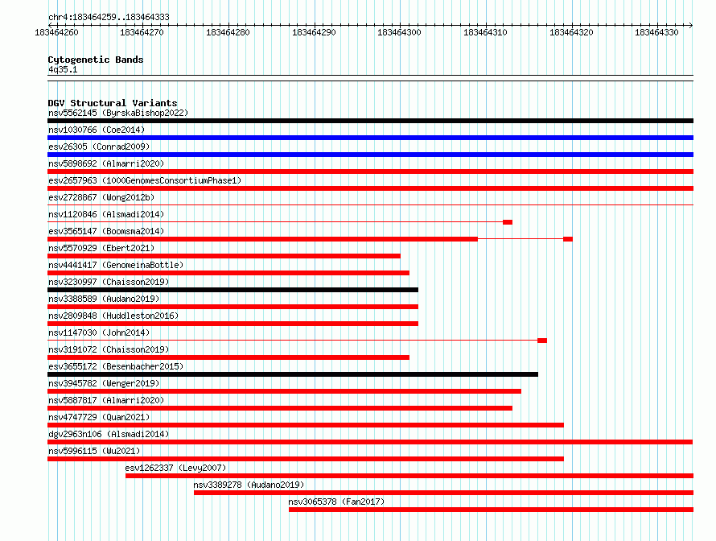The image size is (716, 541).
Task: Open dgv2963n106 (Alsmadi2014) label
Action: [x=109, y=434]
